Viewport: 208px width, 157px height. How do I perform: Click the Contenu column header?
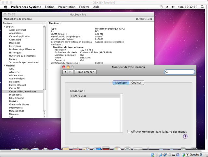pyautogui.click(x=22, y=23)
